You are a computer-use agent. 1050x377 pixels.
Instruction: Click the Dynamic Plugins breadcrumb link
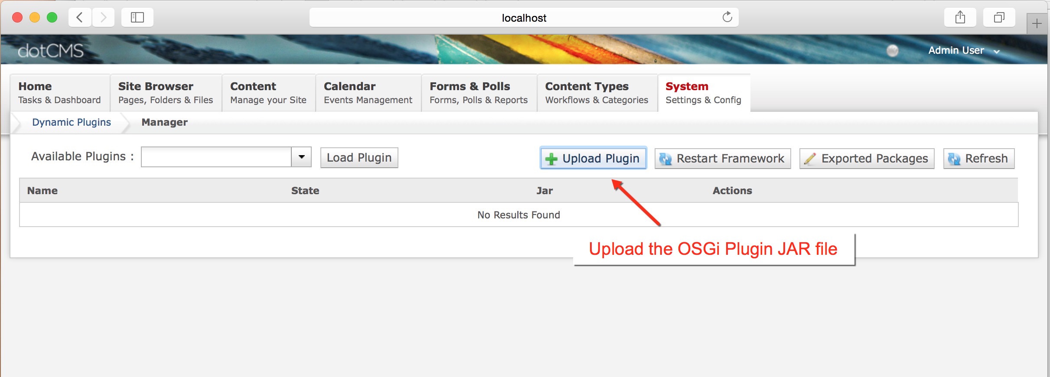72,122
